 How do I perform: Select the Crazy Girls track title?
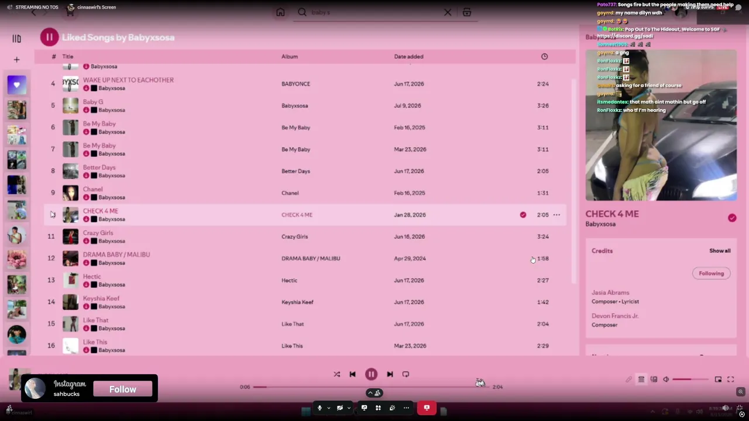tap(98, 233)
